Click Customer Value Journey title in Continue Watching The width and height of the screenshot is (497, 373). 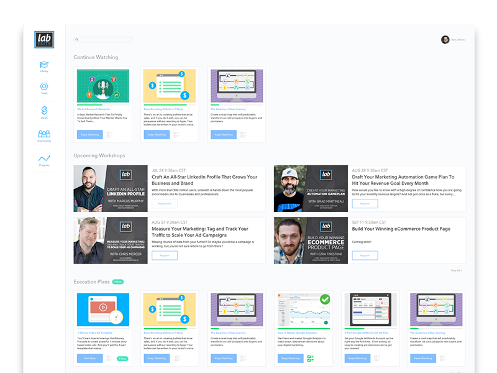click(x=228, y=109)
